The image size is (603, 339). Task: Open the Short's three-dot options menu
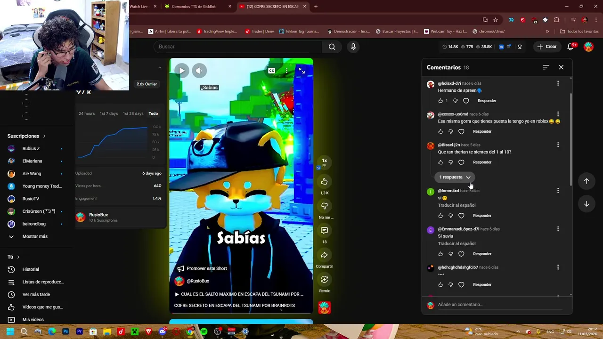pos(286,71)
